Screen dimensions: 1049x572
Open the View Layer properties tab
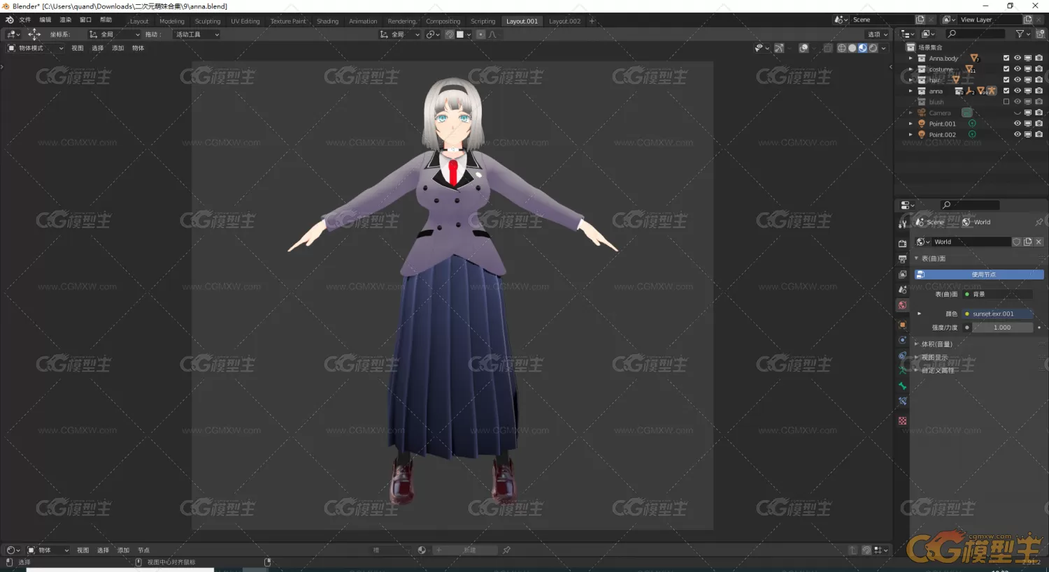pos(902,274)
